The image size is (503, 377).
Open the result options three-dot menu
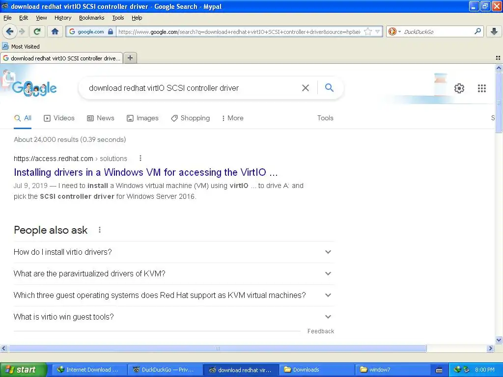(x=140, y=159)
